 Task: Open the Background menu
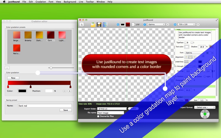[70, 2]
